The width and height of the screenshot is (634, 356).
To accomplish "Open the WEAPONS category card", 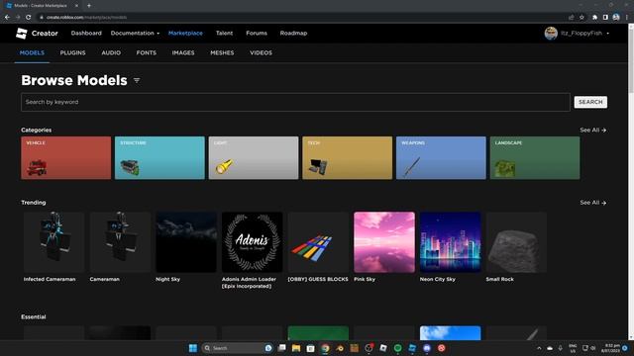I will point(441,158).
